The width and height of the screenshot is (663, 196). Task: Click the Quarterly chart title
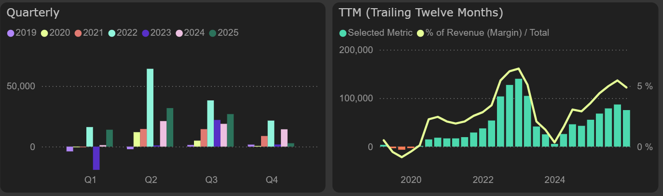coord(33,13)
